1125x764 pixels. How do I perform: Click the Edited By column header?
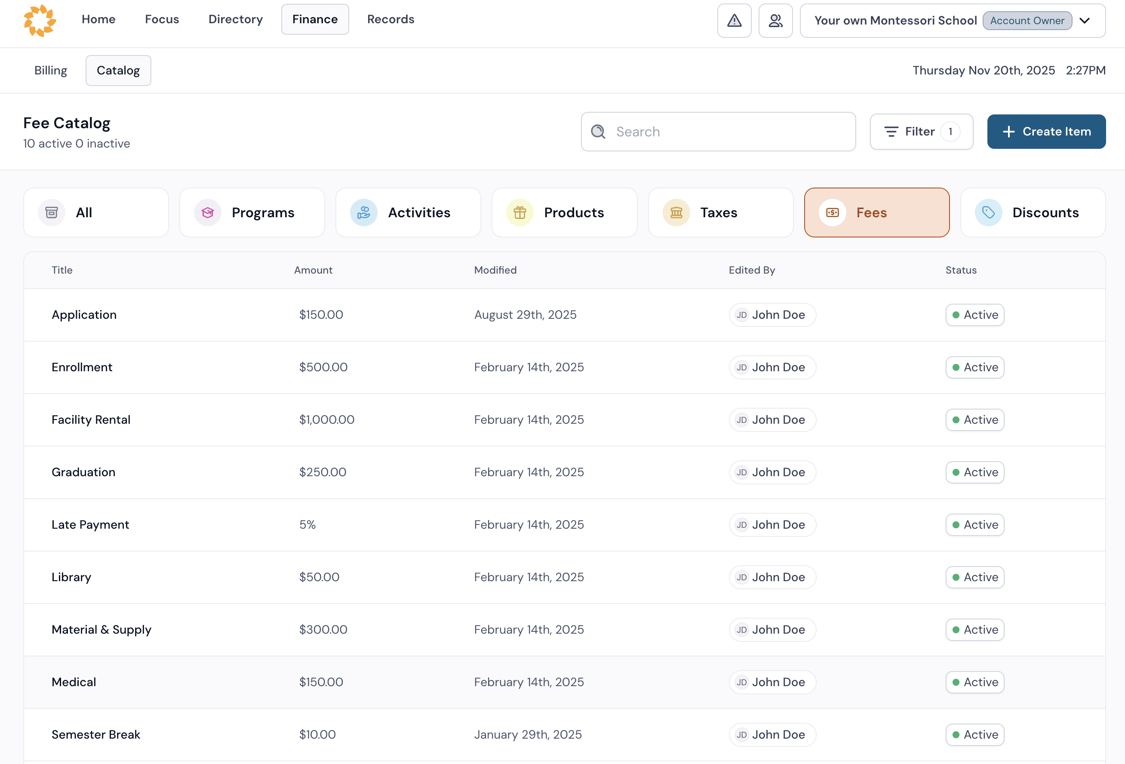click(x=751, y=270)
